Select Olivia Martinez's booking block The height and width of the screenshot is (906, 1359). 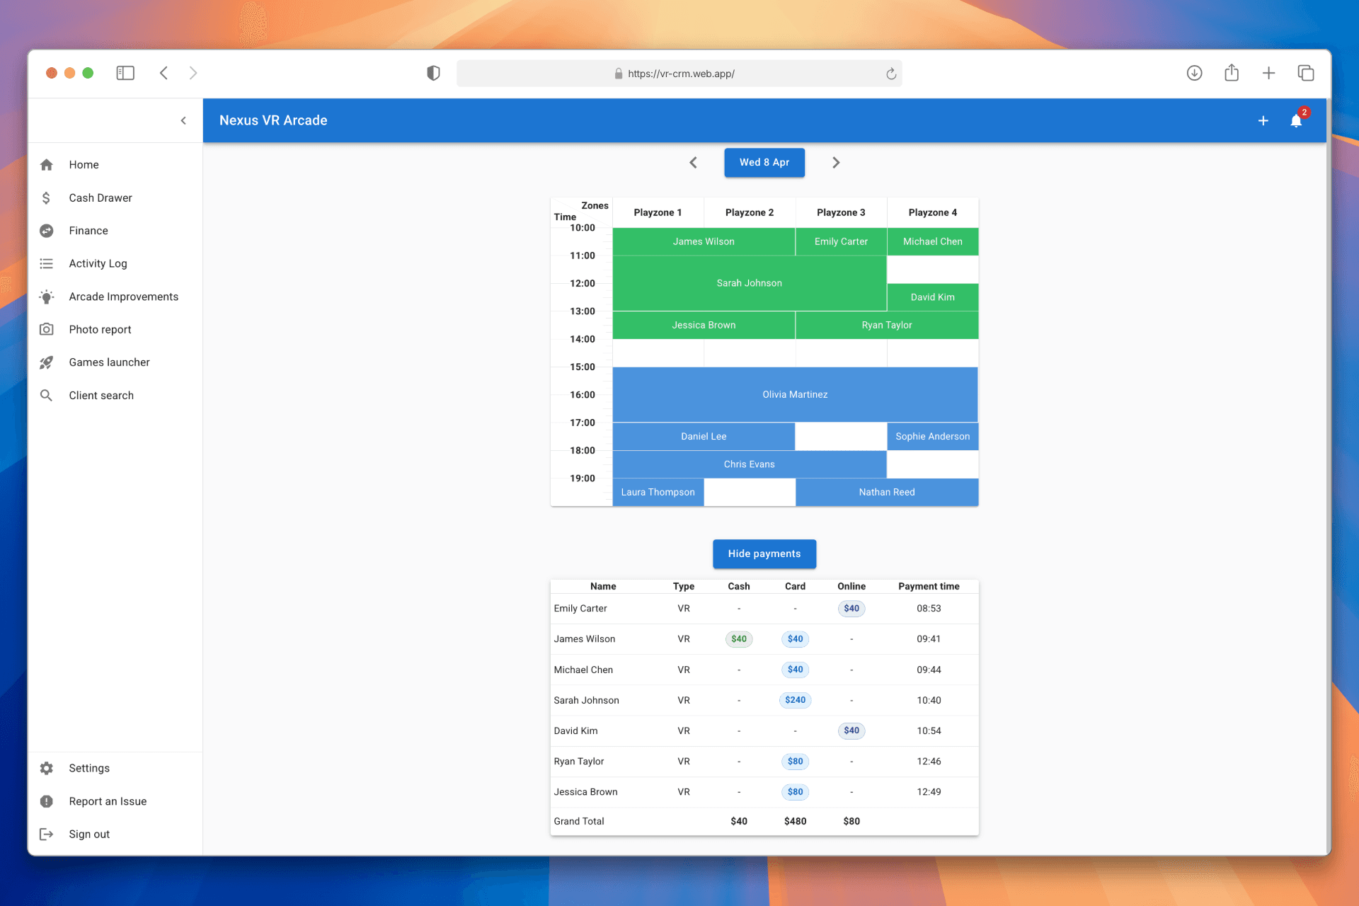795,394
